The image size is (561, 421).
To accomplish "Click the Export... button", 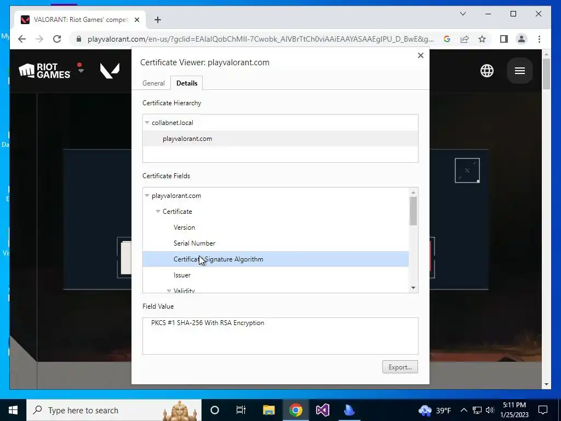I will (400, 367).
